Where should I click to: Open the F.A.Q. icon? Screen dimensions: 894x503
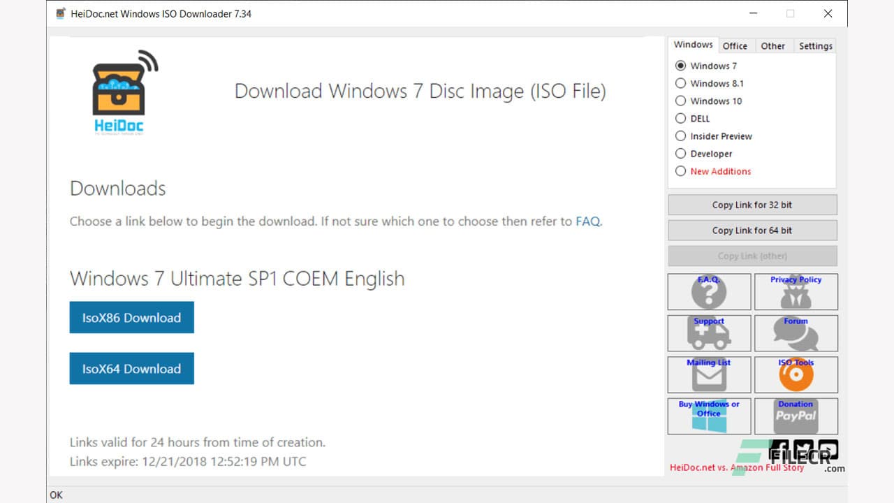coord(709,291)
